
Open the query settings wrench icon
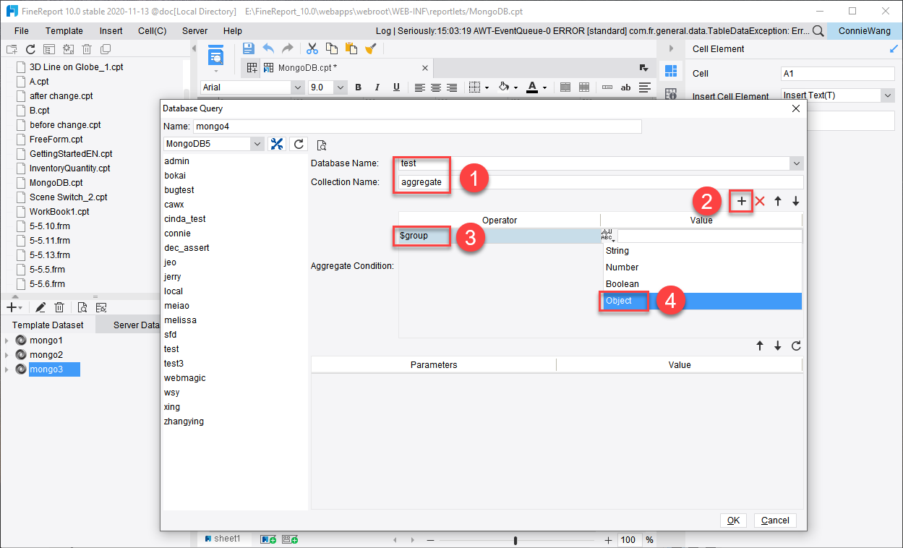tap(277, 144)
